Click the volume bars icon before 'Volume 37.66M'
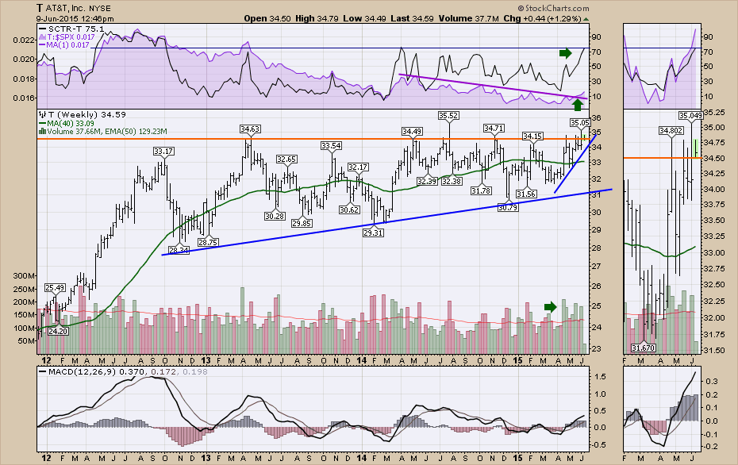 point(42,132)
